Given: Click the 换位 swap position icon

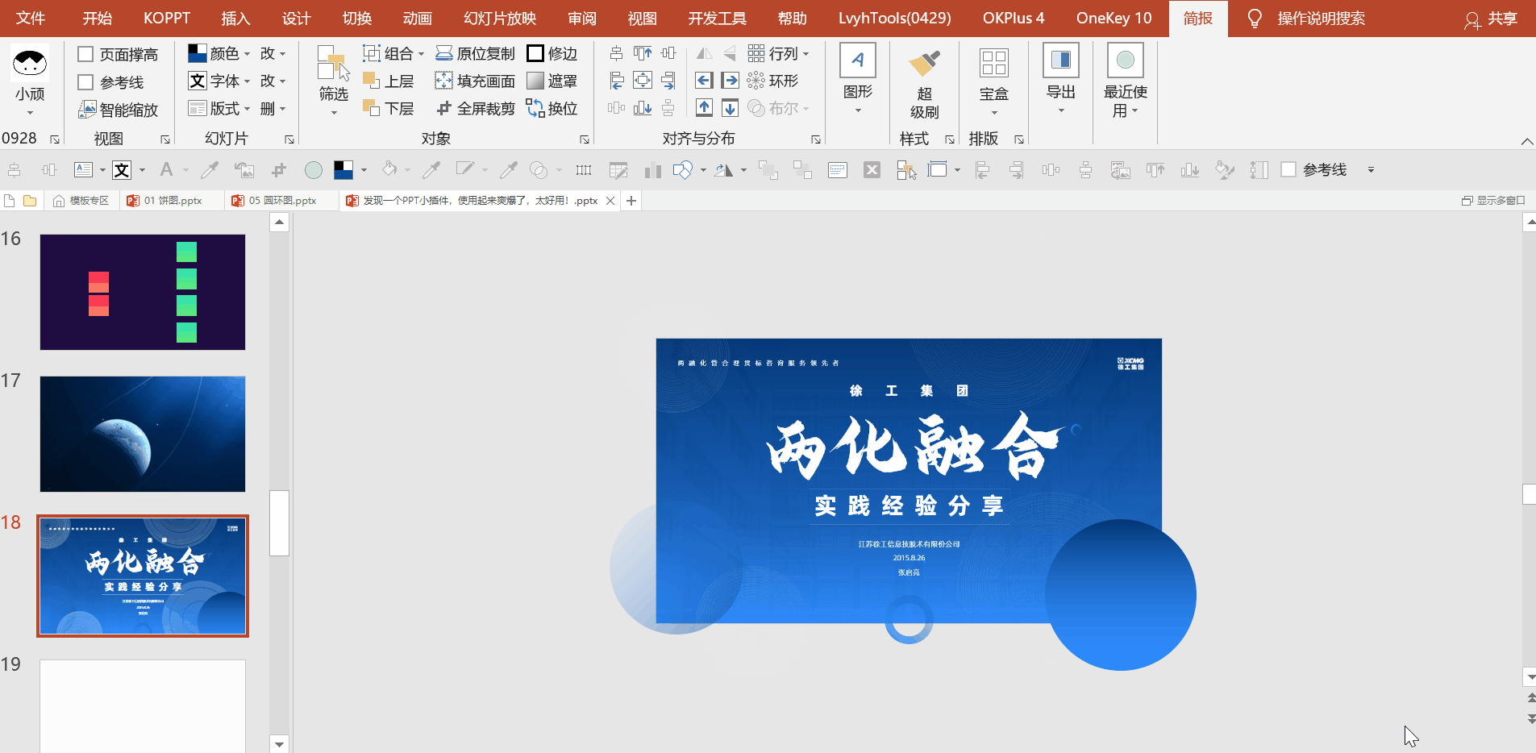Looking at the screenshot, I should 535,109.
